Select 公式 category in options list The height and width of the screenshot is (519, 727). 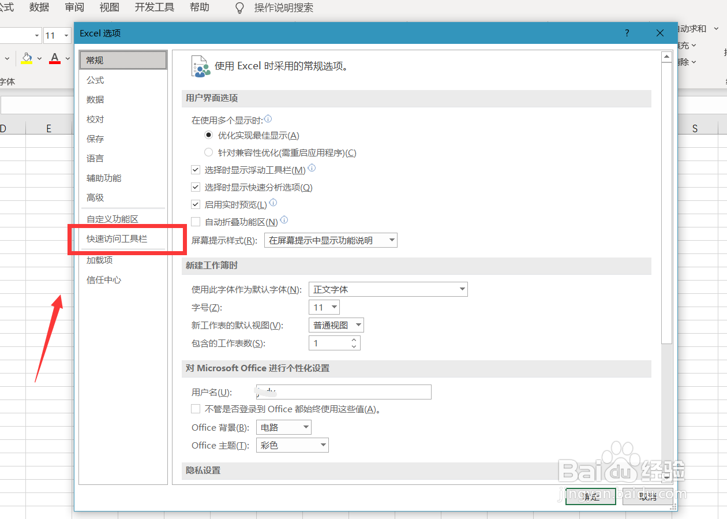[x=123, y=80]
